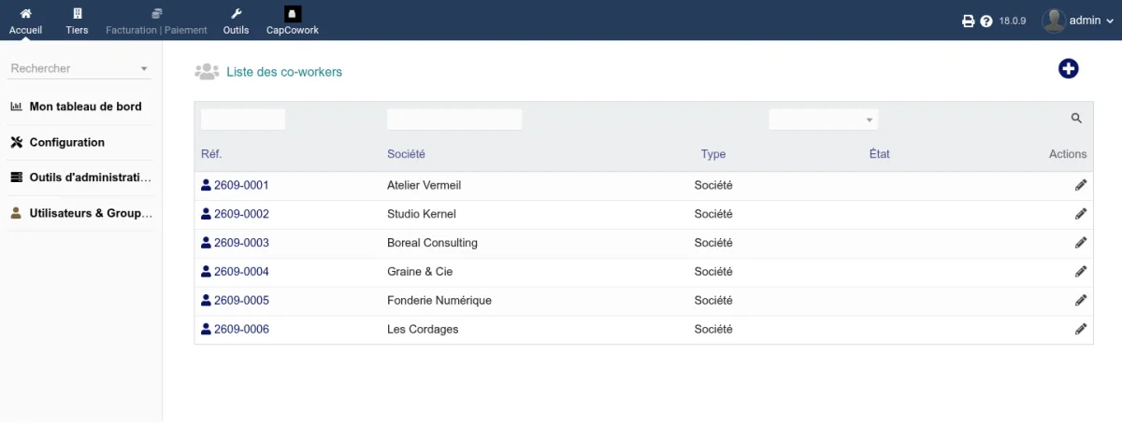Open Utilisateurs & Groupes sidebar entry

tap(91, 213)
